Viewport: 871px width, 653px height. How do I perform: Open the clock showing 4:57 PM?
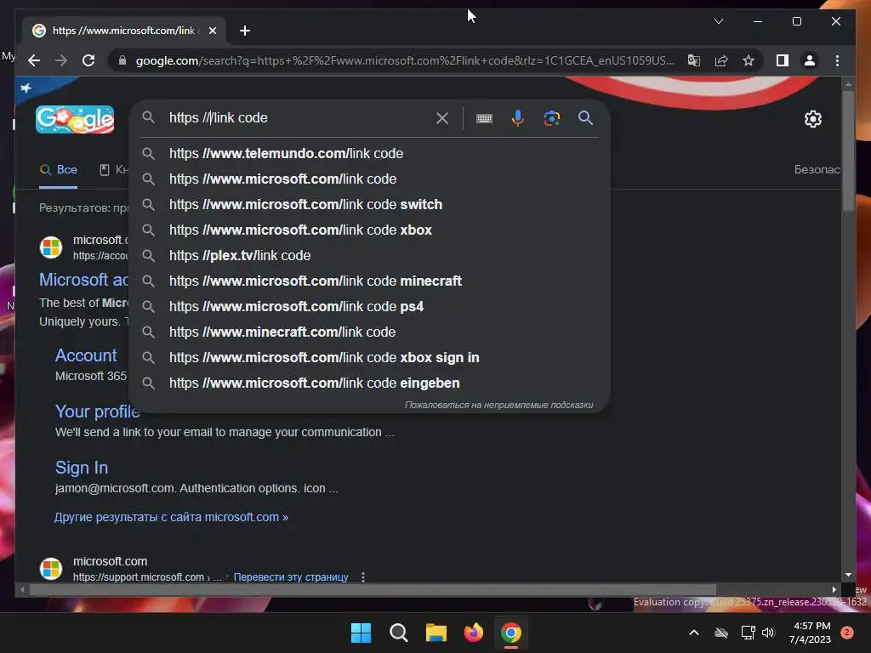tap(810, 633)
